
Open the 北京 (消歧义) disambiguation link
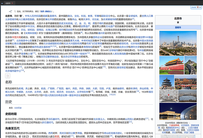pos(46,11)
